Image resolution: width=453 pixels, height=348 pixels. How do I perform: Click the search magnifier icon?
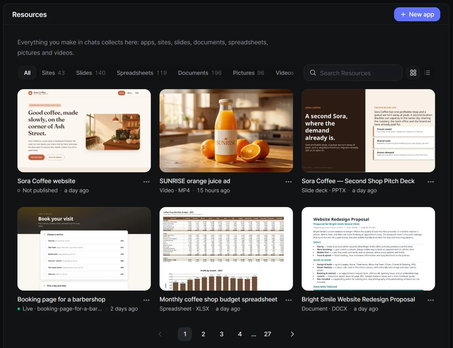coord(313,73)
